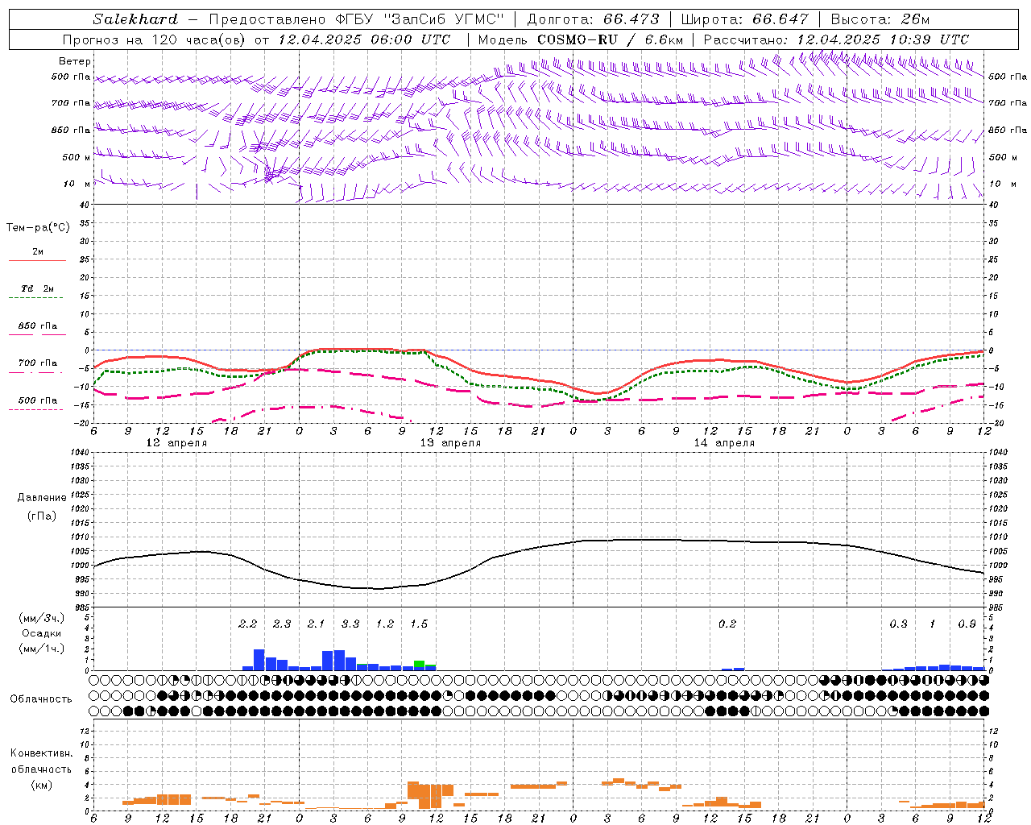Click the 0.3 precipitation total
This screenshot has height=825, width=1031.
(898, 624)
